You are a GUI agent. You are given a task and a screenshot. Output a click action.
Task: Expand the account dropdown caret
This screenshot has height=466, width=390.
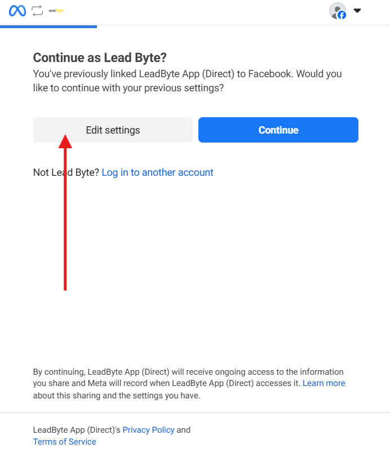pos(357,11)
